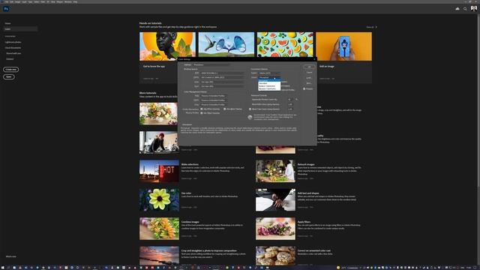The height and width of the screenshot is (270, 480).
Task: Open the Apply filters tutorial
Action: coord(275,229)
